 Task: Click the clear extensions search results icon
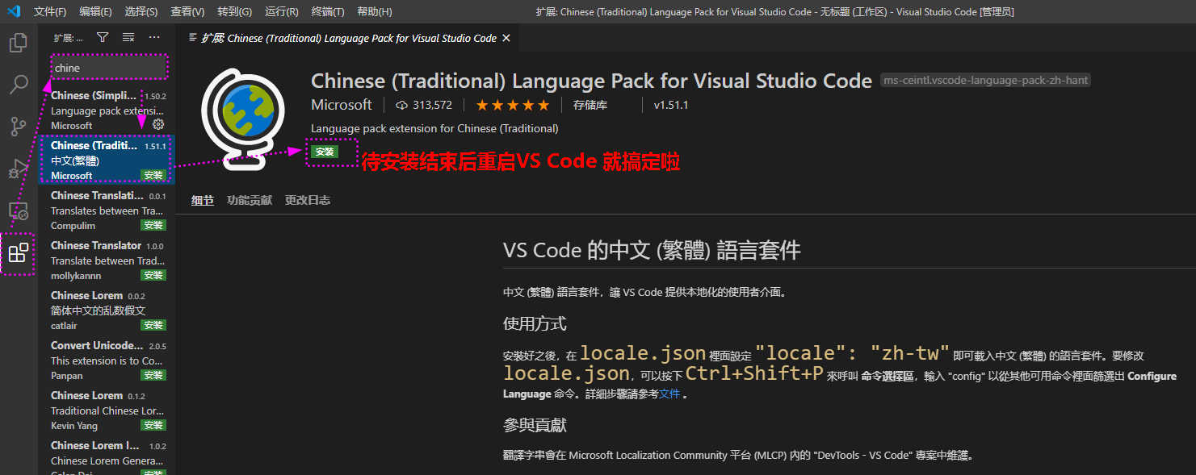tap(128, 37)
